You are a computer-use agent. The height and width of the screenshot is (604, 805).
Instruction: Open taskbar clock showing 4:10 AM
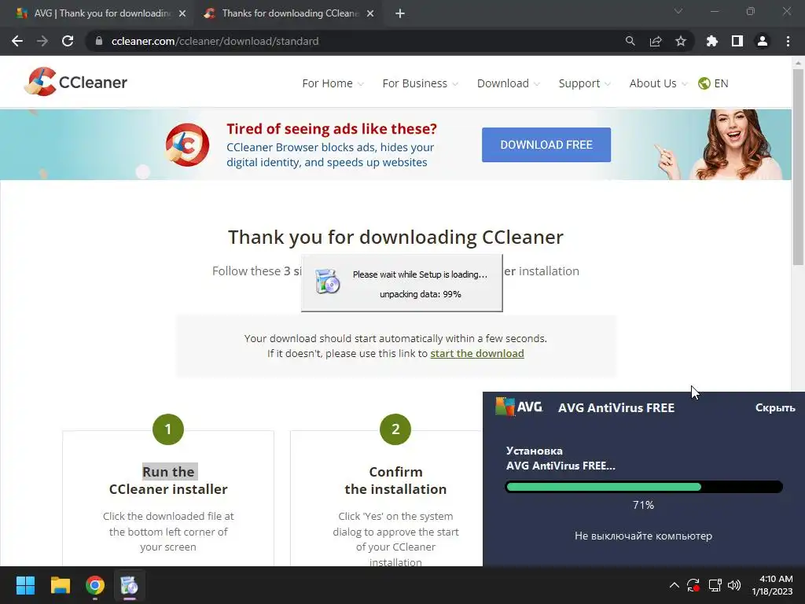pyautogui.click(x=772, y=585)
